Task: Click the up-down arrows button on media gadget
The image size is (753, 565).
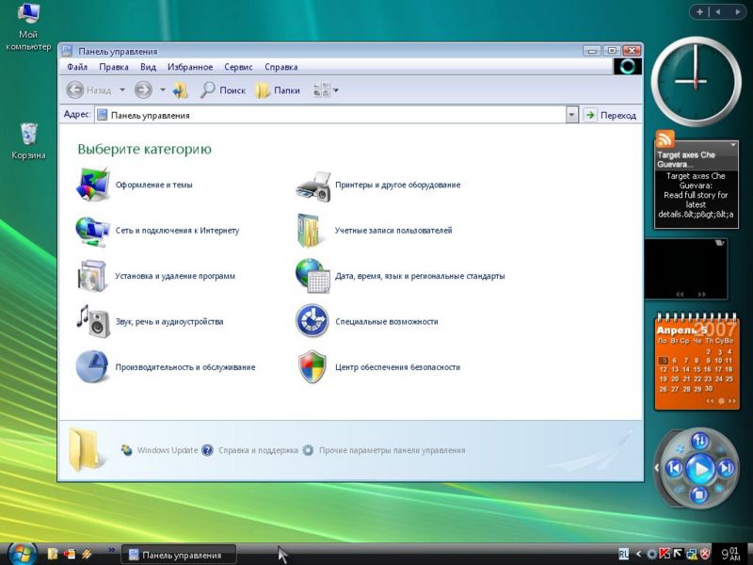Action: pos(699,441)
